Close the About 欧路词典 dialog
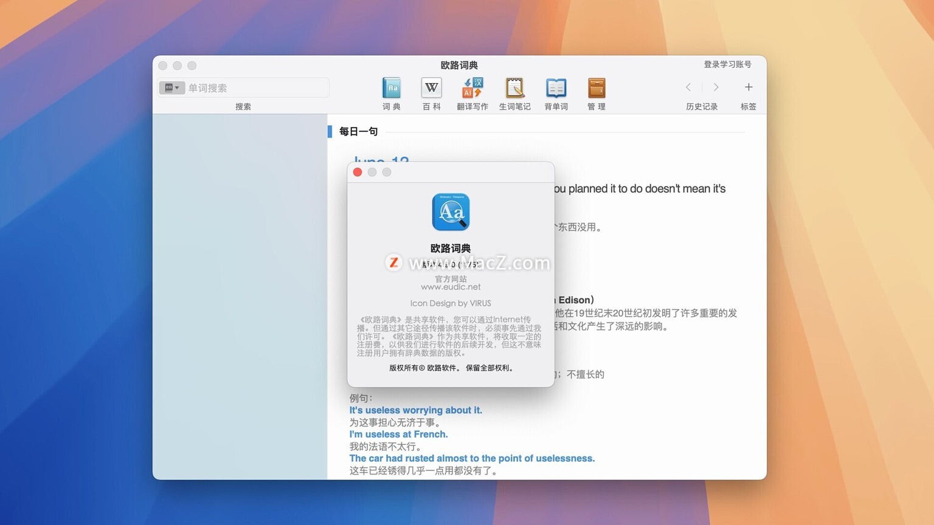The height and width of the screenshot is (525, 934). coord(358,172)
